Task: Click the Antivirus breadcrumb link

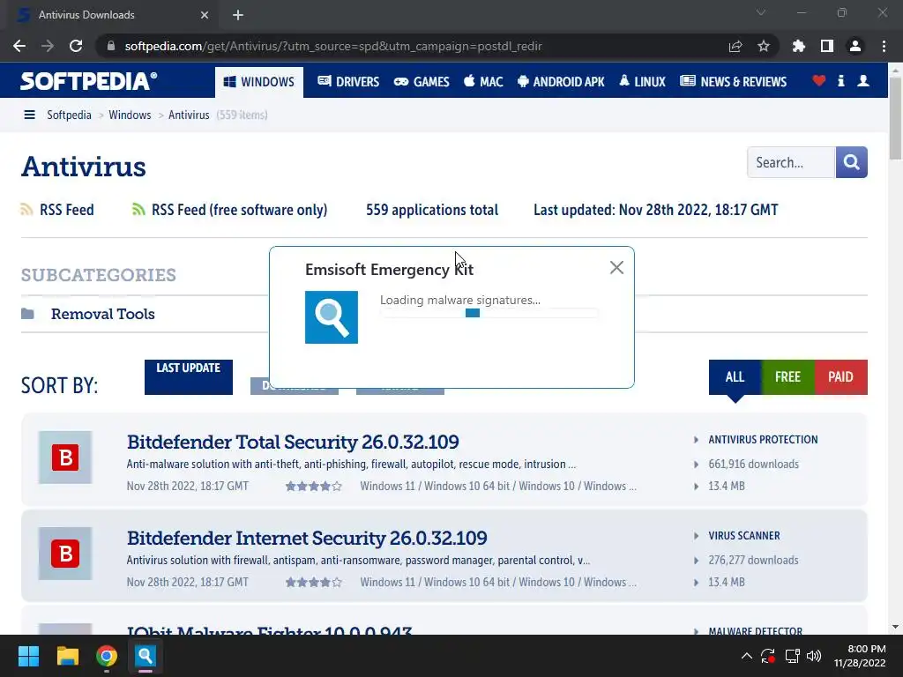Action: tap(189, 115)
